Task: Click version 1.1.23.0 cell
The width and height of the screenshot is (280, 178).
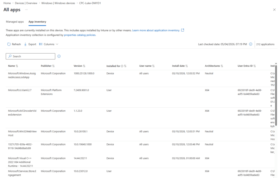Action: pos(78,111)
